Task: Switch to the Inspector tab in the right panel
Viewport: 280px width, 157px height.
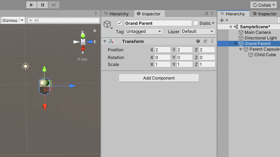Action: [265, 14]
